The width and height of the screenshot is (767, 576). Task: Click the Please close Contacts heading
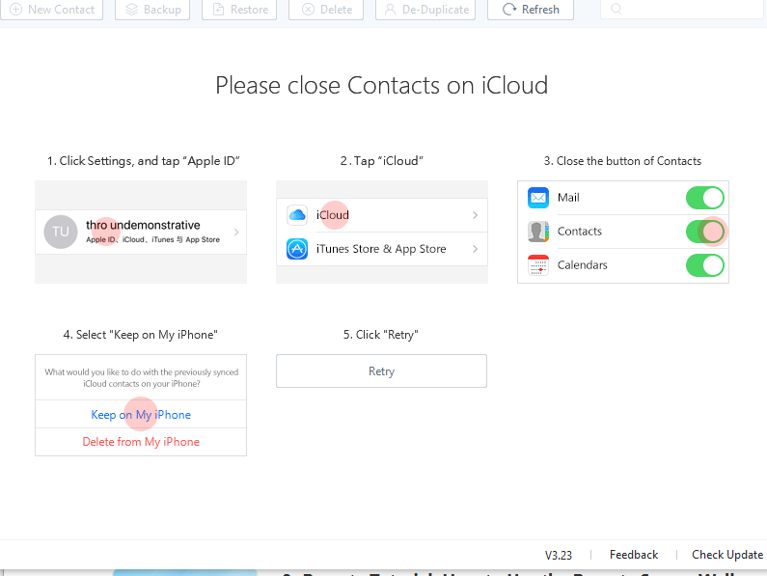click(381, 86)
